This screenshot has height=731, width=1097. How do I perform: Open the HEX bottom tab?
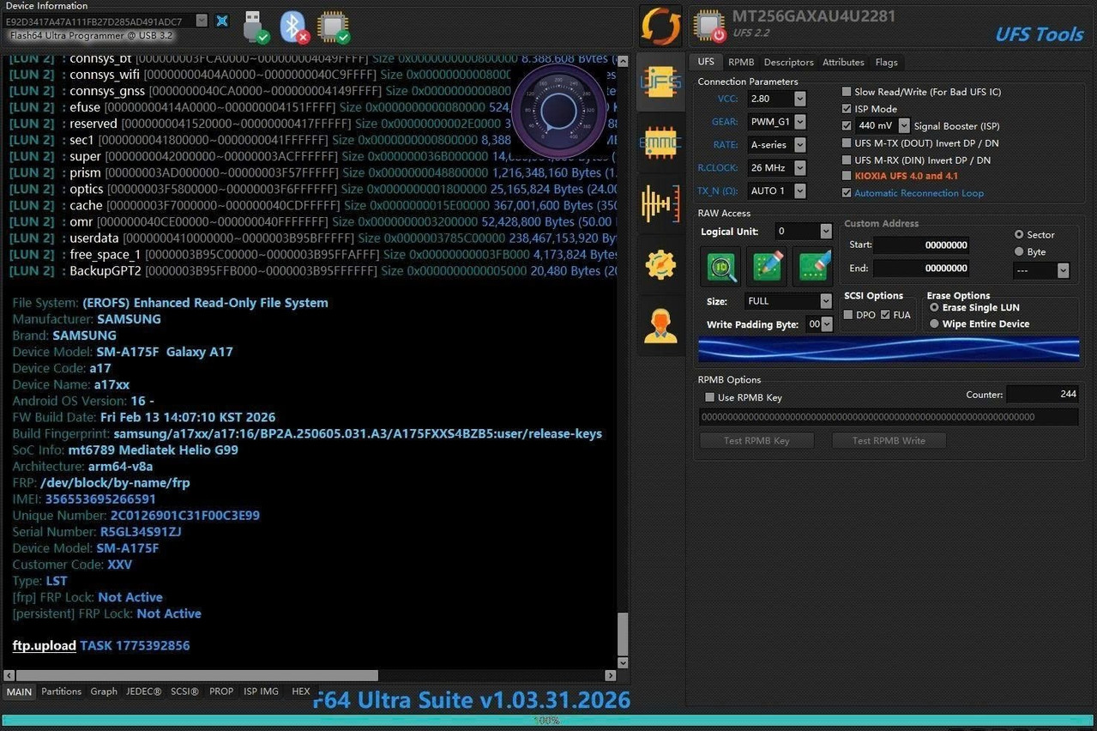coord(301,692)
